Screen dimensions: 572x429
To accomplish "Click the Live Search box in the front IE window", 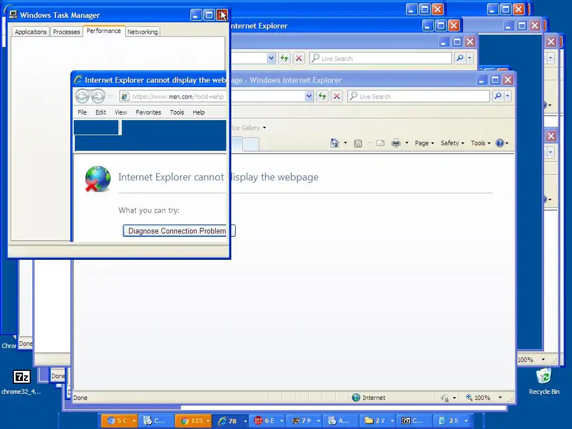I will coord(418,96).
